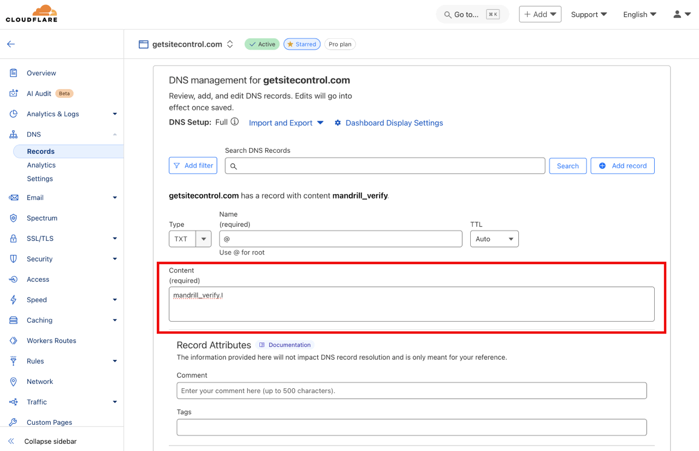The height and width of the screenshot is (451, 699).
Task: Click the Email sidebar icon
Action: point(13,197)
